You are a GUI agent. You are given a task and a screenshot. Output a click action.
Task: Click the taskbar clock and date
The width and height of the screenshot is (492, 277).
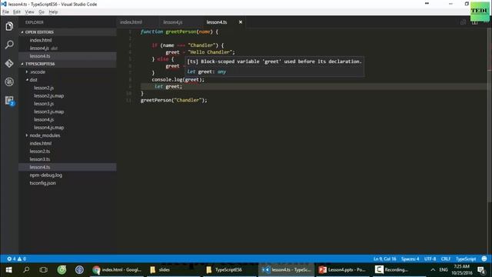(x=462, y=270)
